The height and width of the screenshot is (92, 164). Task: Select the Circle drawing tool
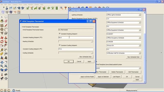pos(2,29)
